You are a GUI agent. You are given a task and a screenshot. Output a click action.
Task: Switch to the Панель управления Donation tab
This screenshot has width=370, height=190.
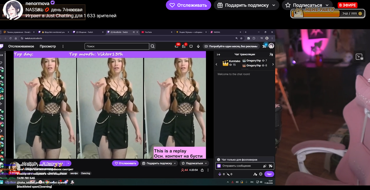19,32
